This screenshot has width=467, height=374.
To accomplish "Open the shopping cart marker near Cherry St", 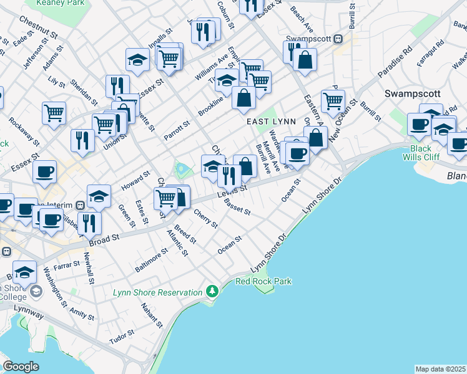I will 166,201.
